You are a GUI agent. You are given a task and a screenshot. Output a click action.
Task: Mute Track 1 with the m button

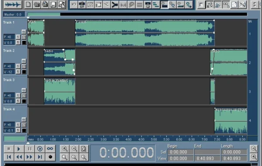(24, 32)
